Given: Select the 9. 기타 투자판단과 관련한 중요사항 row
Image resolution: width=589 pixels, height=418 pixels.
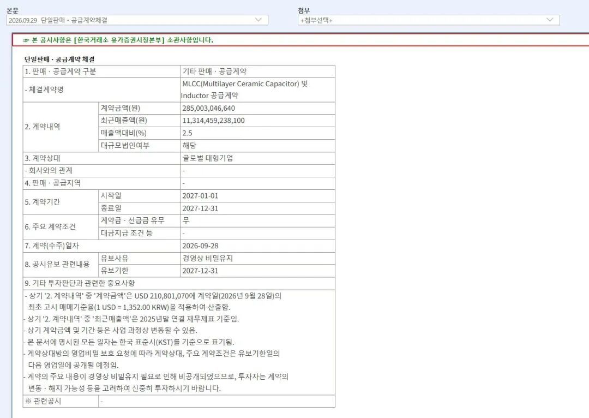Looking at the screenshot, I should tap(179, 283).
